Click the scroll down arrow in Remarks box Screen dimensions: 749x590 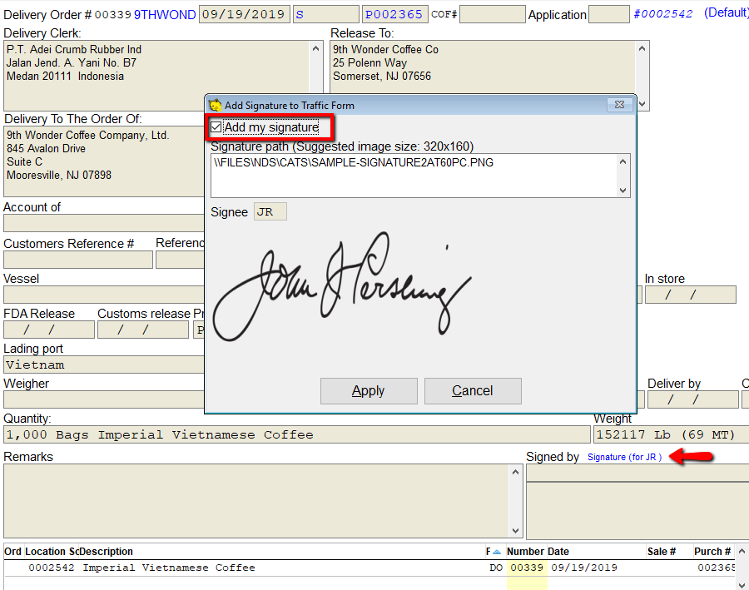(x=515, y=530)
